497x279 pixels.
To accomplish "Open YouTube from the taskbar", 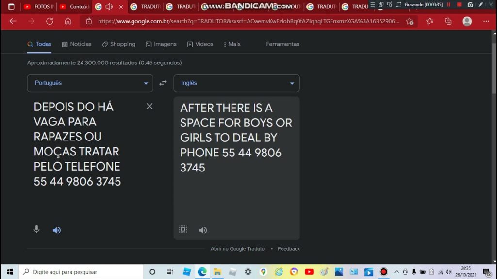I will pyautogui.click(x=309, y=272).
